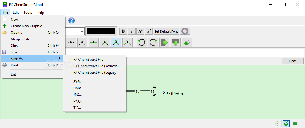Open the Tools menu

(28, 12)
